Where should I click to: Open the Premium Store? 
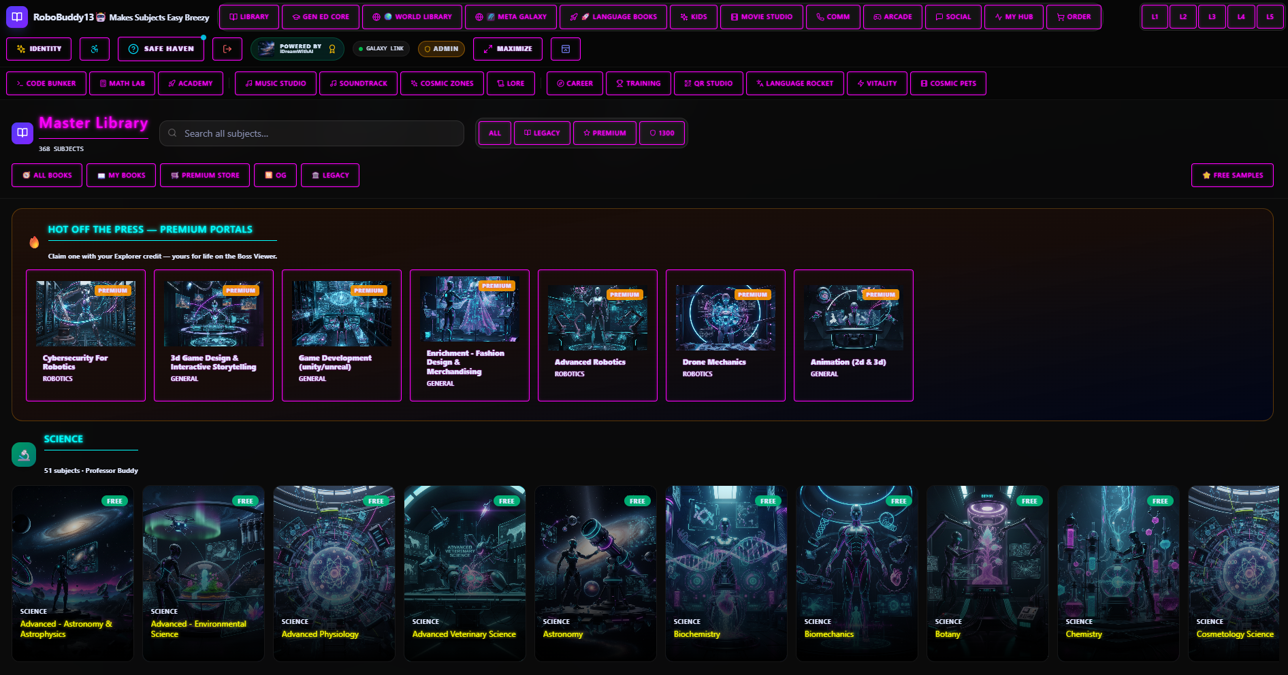coord(205,176)
